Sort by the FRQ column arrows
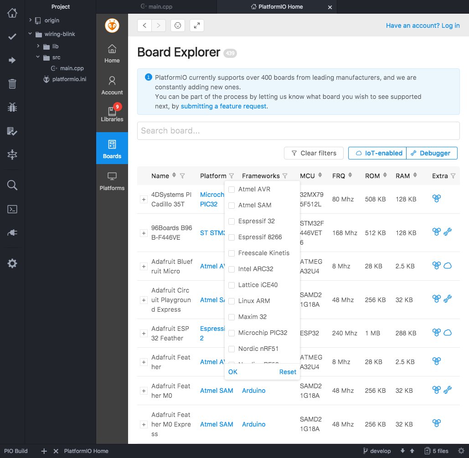 pos(350,175)
